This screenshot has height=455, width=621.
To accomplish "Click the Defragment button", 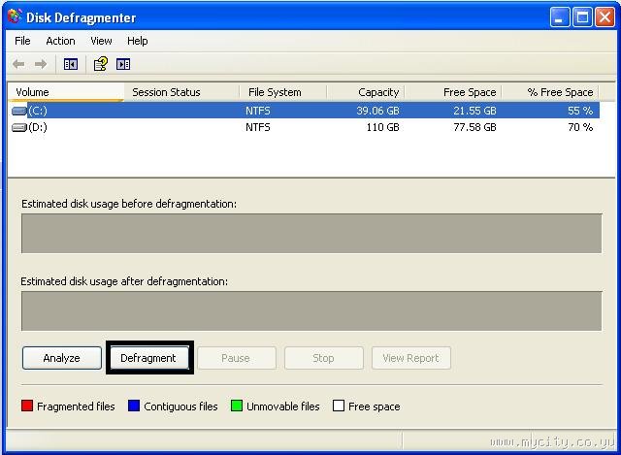I will (x=148, y=358).
